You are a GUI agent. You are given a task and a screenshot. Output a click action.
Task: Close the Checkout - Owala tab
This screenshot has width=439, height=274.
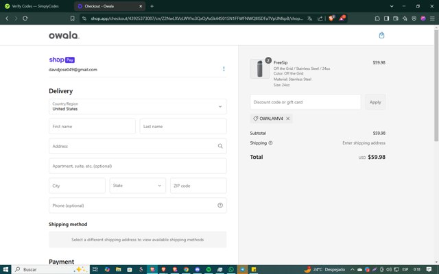[141, 6]
